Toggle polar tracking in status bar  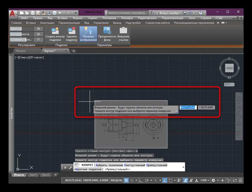coord(147,181)
